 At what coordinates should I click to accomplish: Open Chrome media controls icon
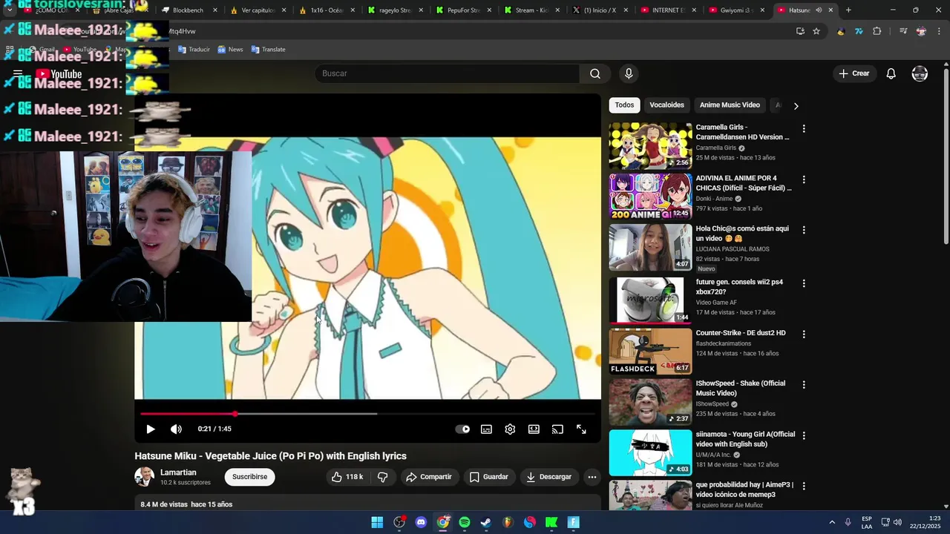[902, 31]
